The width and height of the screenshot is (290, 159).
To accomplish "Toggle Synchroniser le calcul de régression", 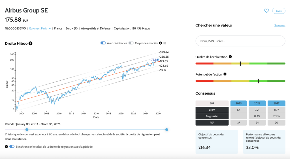I will 12,147.
